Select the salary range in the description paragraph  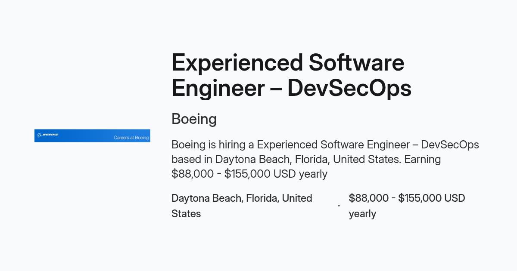[x=249, y=174]
